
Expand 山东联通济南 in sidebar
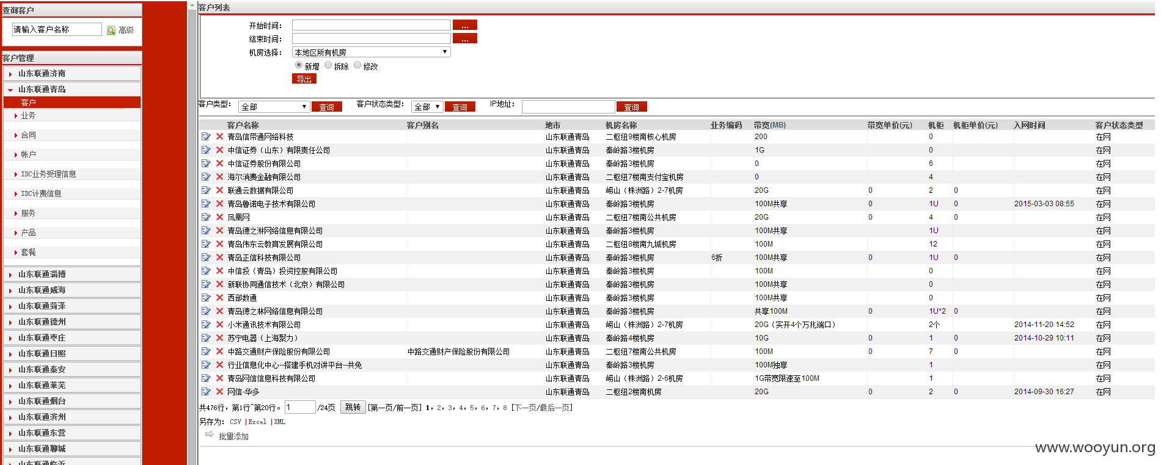[x=72, y=73]
